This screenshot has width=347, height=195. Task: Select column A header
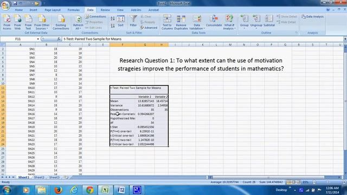(x=21, y=44)
